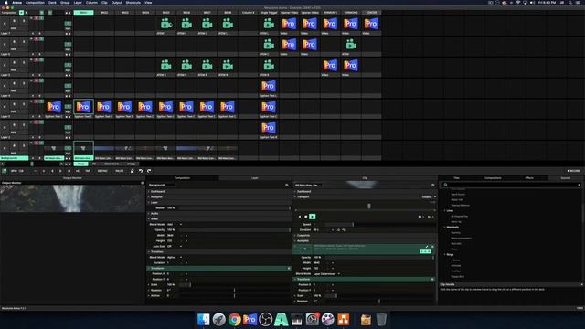Image resolution: width=585 pixels, height=329 pixels.
Task: Toggle the B bypass button on Layer 7
Action: [15, 21]
